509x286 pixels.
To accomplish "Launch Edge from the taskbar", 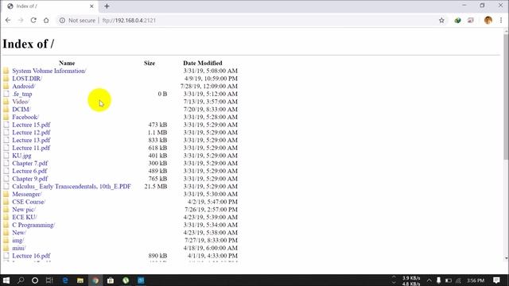I will click(x=65, y=280).
